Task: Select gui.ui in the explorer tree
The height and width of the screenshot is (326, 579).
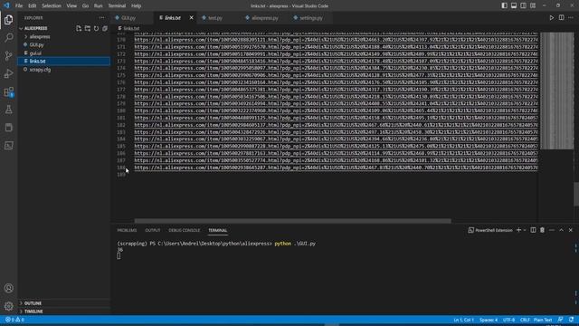Action: click(35, 53)
